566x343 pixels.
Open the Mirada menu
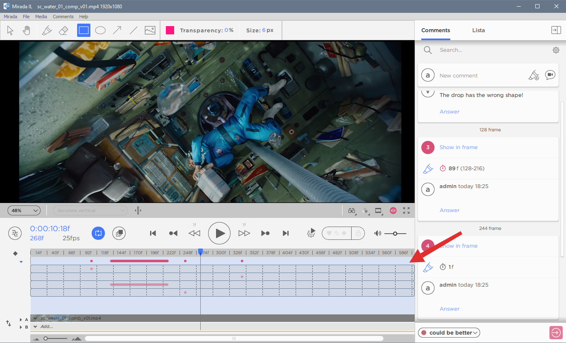point(10,17)
